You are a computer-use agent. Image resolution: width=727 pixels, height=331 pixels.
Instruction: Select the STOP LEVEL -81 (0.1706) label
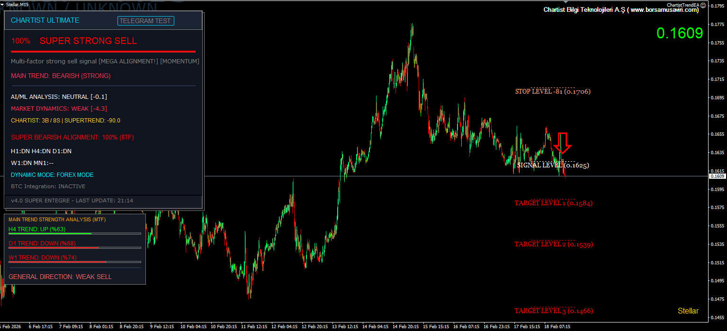coord(553,92)
